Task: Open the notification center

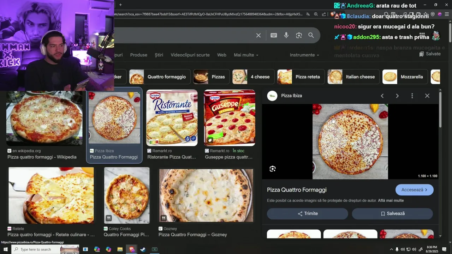Action: click(445, 249)
